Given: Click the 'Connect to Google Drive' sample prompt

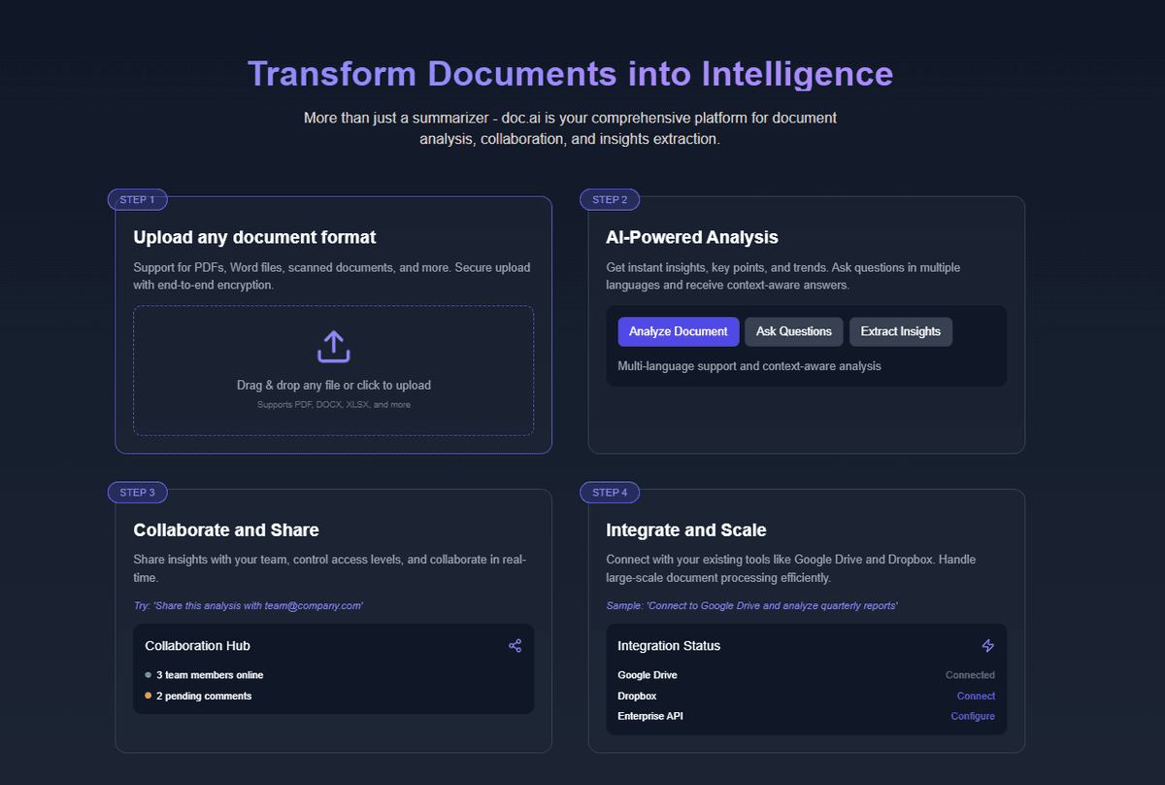Looking at the screenshot, I should [751, 606].
